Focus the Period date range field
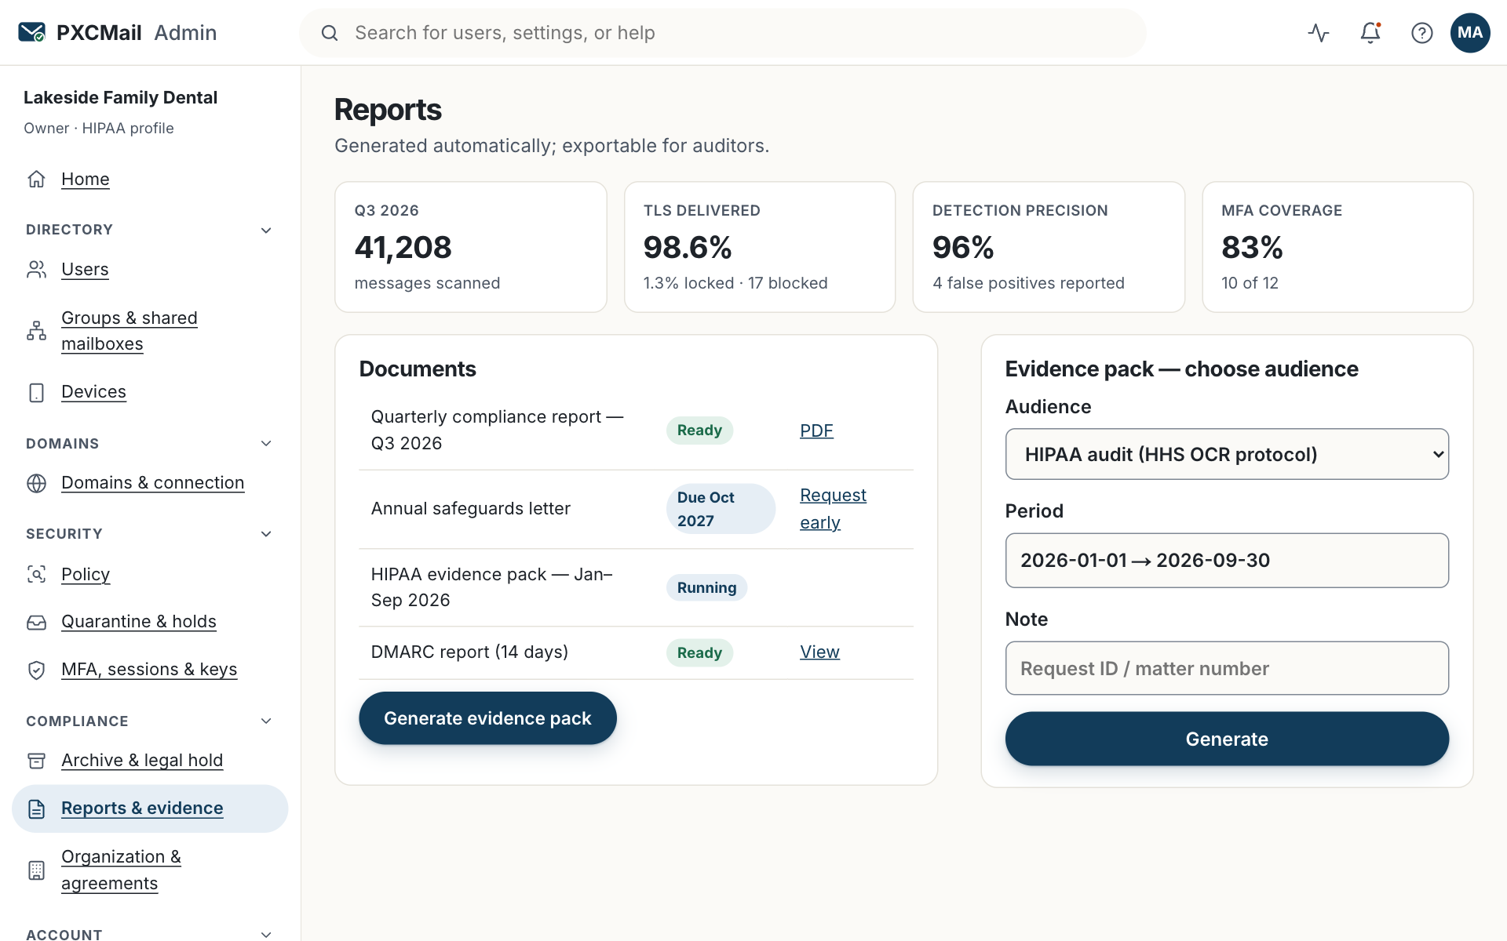This screenshot has width=1507, height=941. (x=1227, y=561)
